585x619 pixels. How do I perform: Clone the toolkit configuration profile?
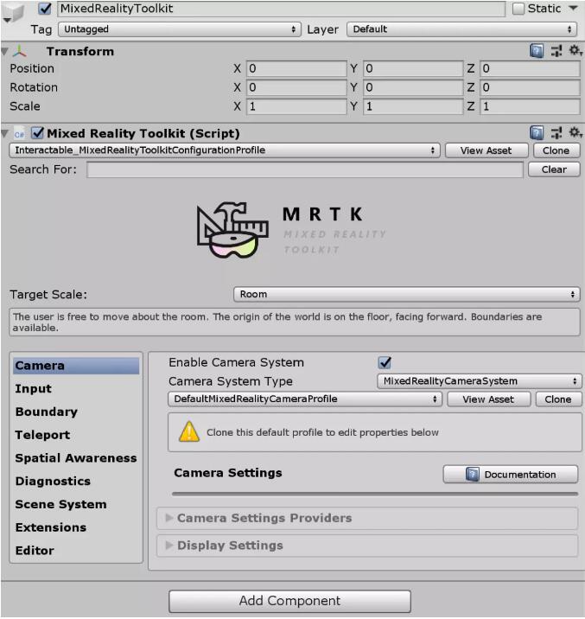pos(556,150)
